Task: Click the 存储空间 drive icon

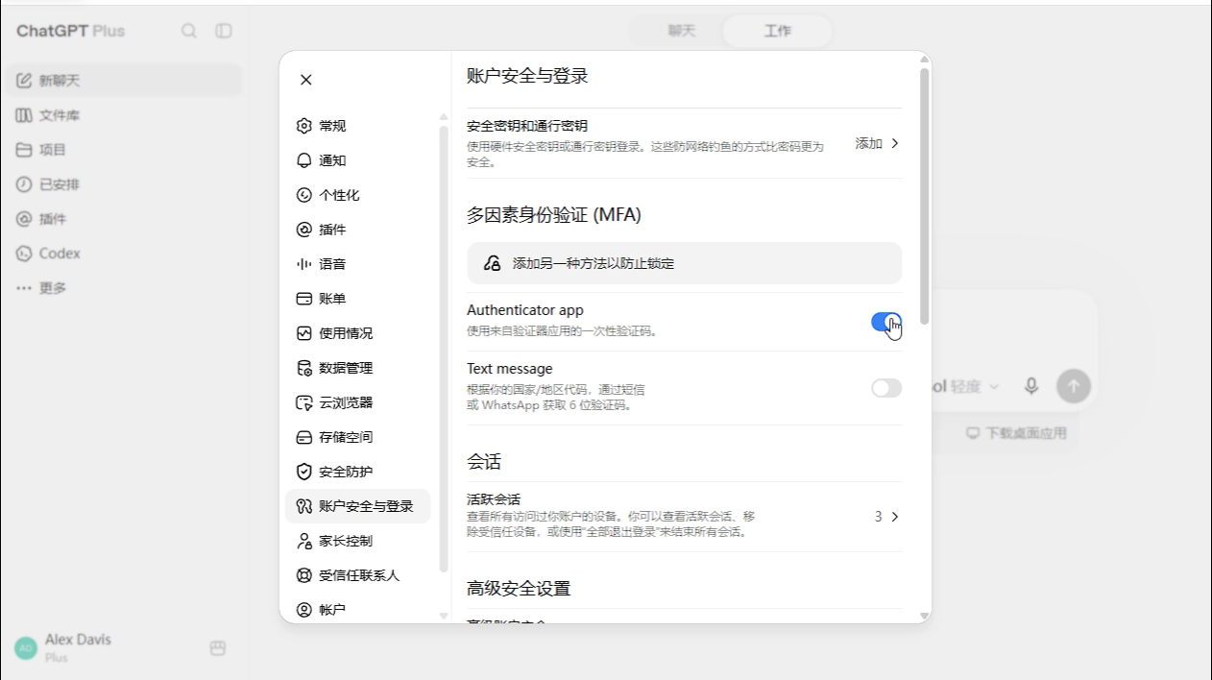Action: [304, 437]
